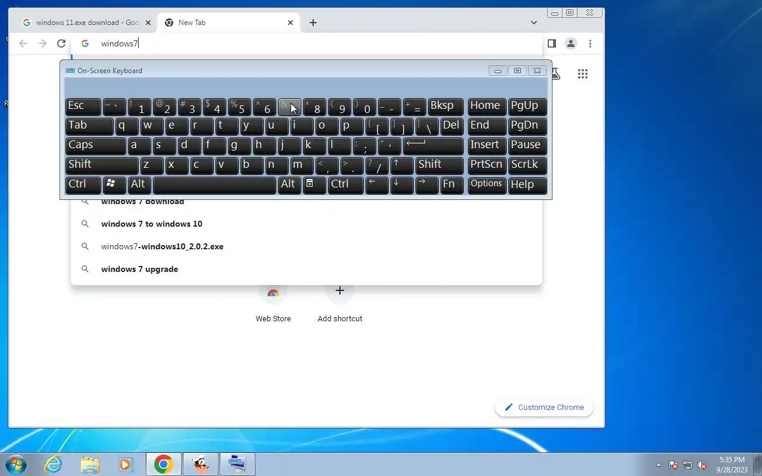Go back in Chrome history
The height and width of the screenshot is (476, 762).
(x=23, y=43)
